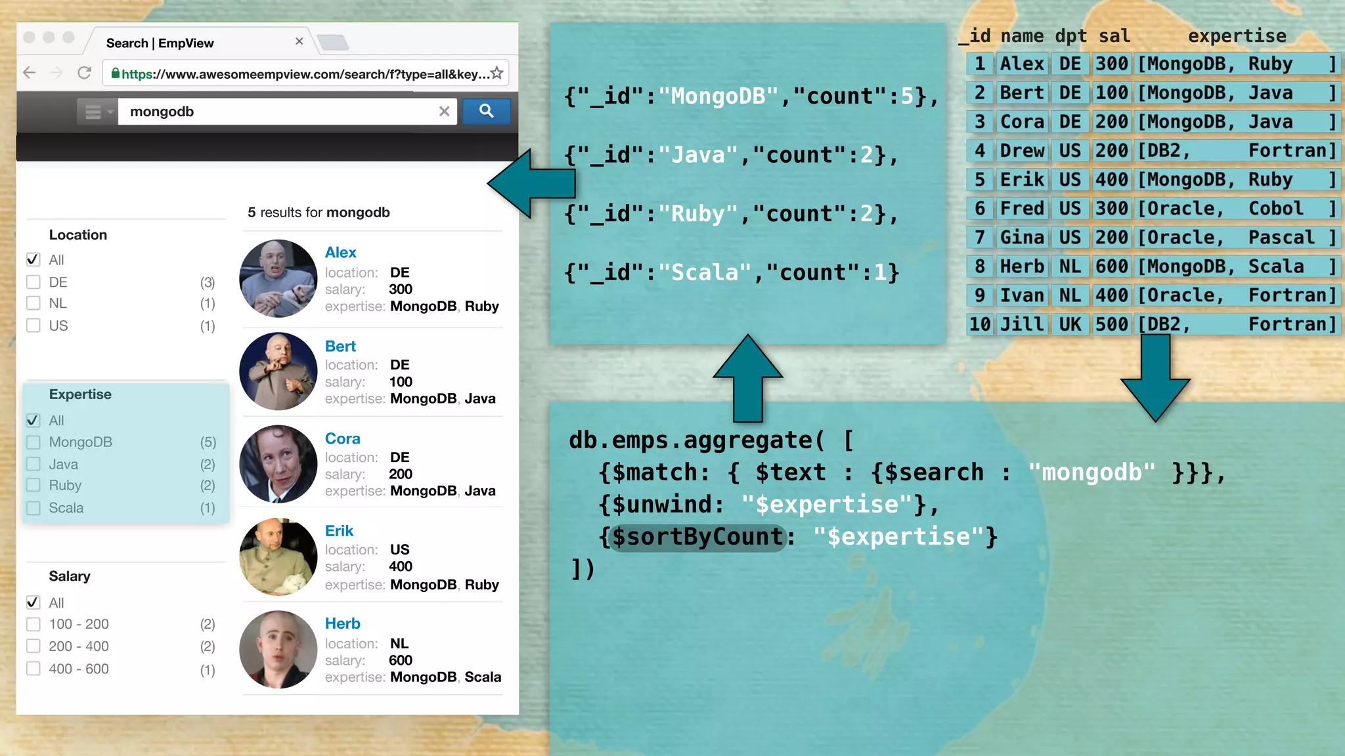Enable the MongoDB expertise filter
1345x756 pixels.
(x=33, y=442)
